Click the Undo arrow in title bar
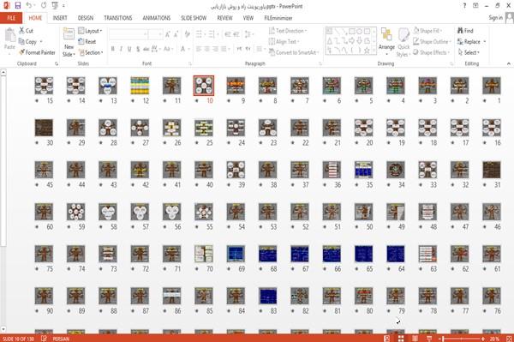The image size is (514, 342). [29, 5]
